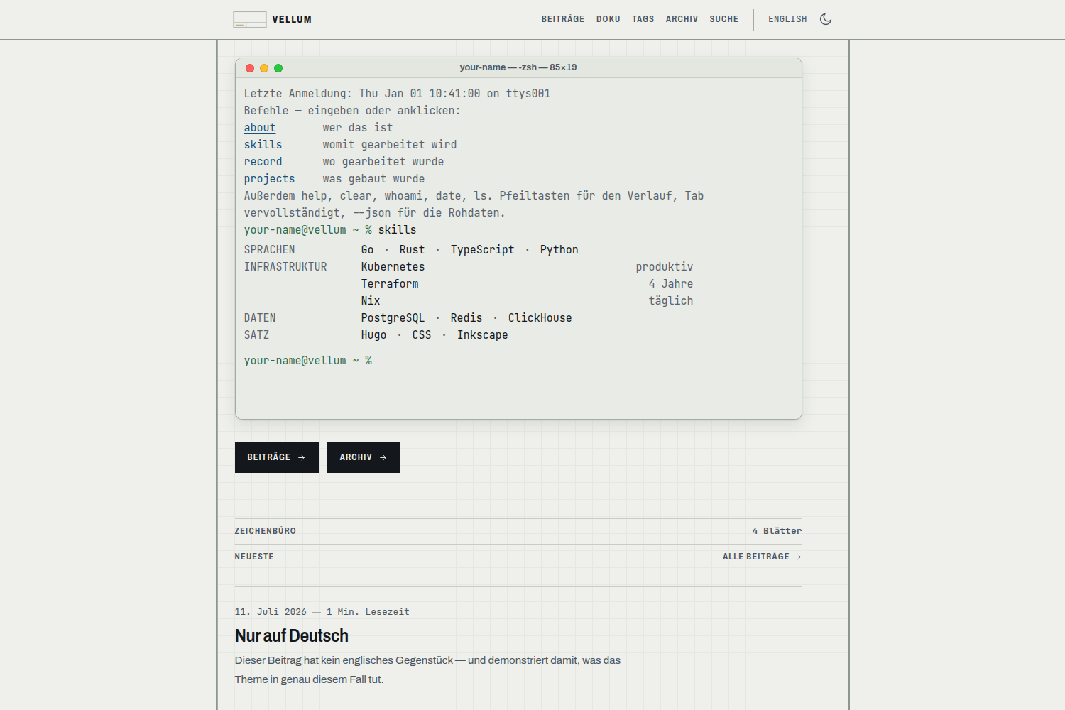Click the 'Letzte Anmeldung' terminal line
The width and height of the screenshot is (1065, 710).
[x=397, y=94]
